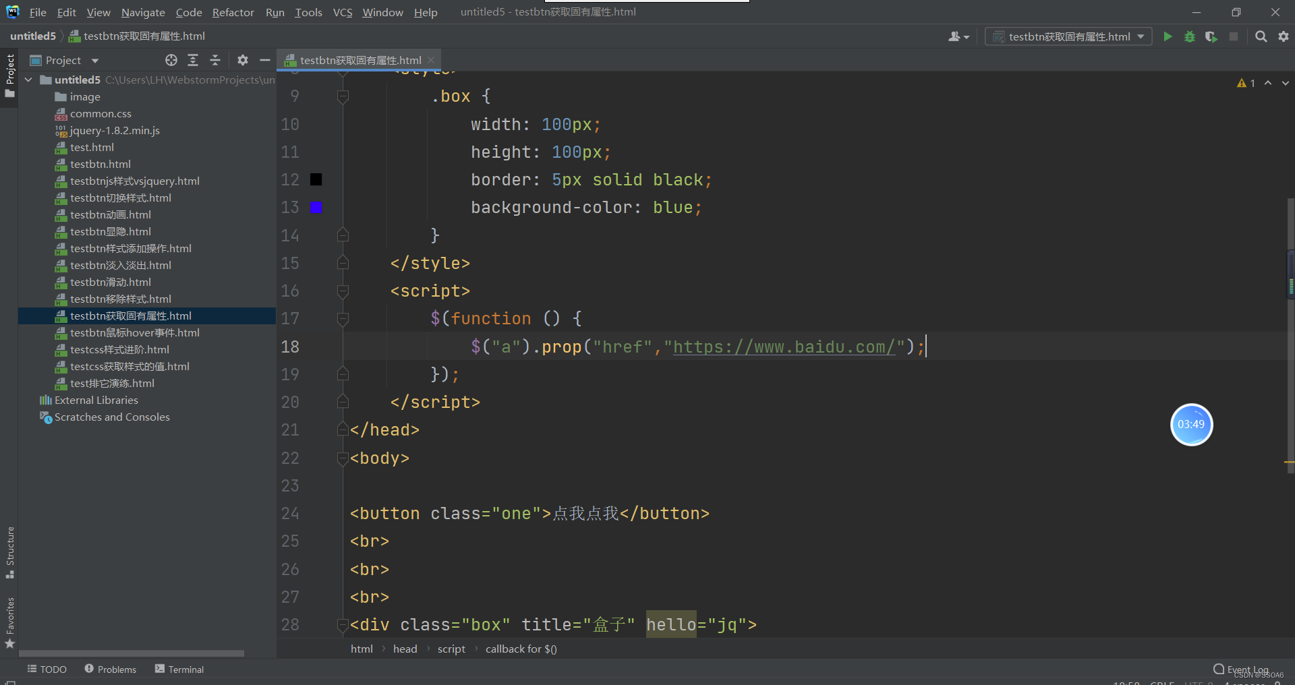Open the user account icon menu
The image size is (1295, 685).
tap(958, 36)
